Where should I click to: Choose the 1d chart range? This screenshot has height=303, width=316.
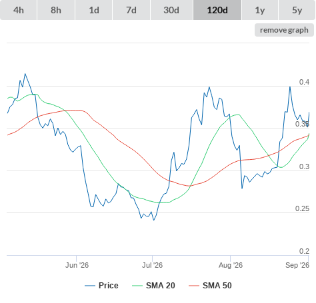[x=94, y=10]
